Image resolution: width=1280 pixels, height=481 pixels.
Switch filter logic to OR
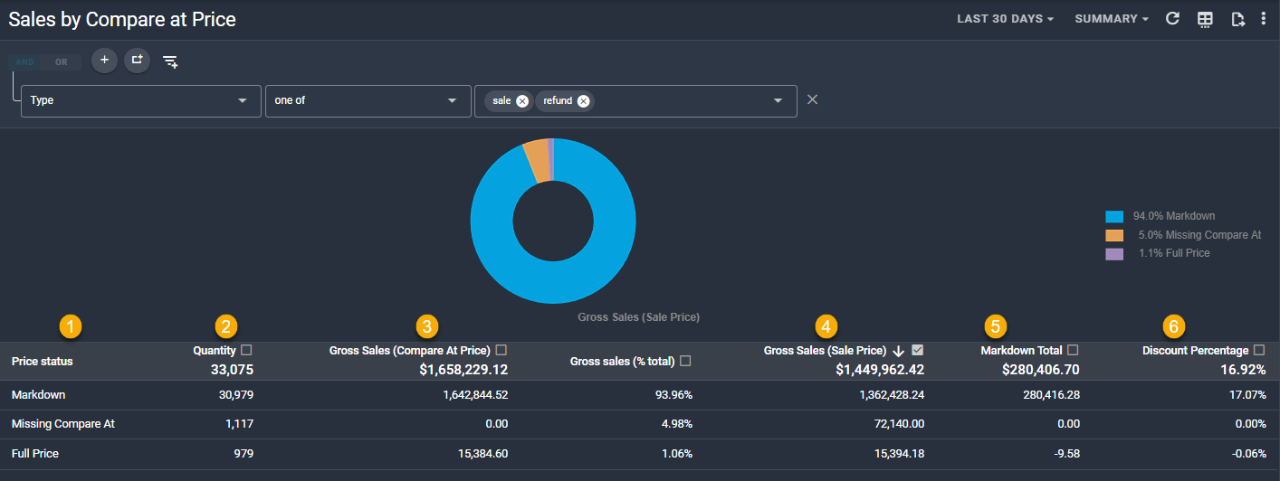pos(62,62)
